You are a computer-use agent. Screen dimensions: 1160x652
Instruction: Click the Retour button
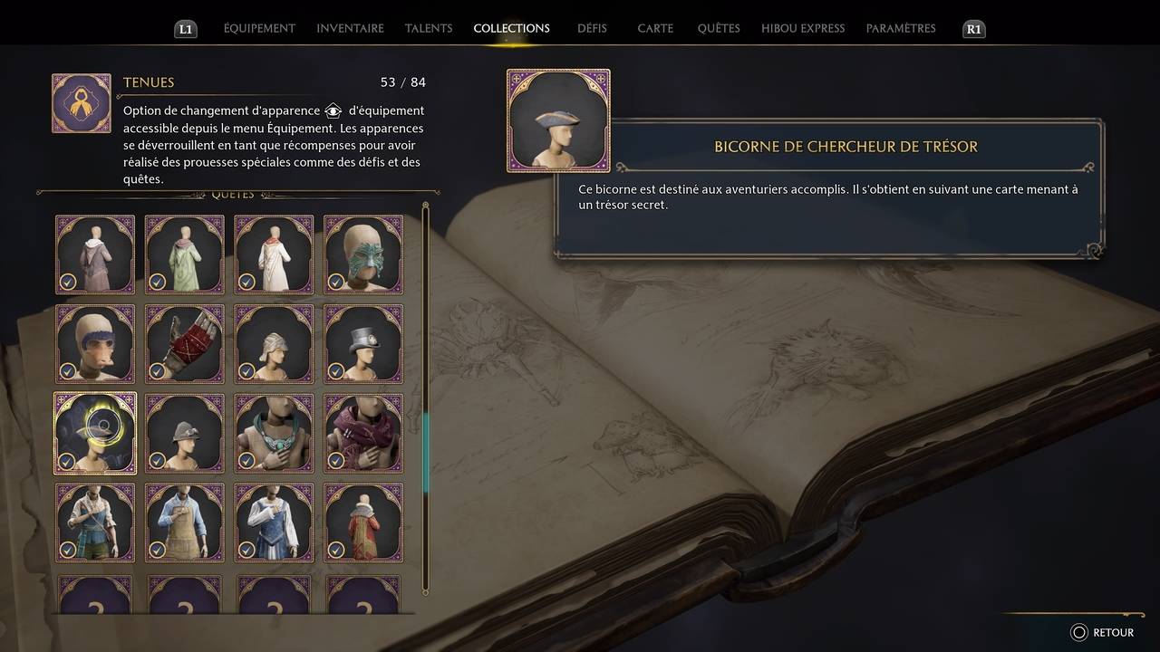point(1102,632)
